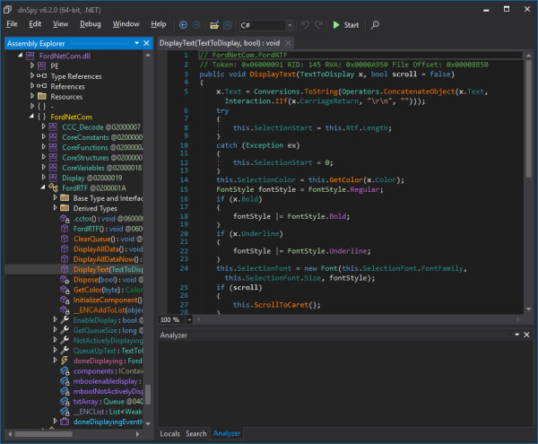This screenshot has height=444, width=538.
Task: Click the Assembly Explorer horizontal scrollbar thumb
Action: coord(44,434)
